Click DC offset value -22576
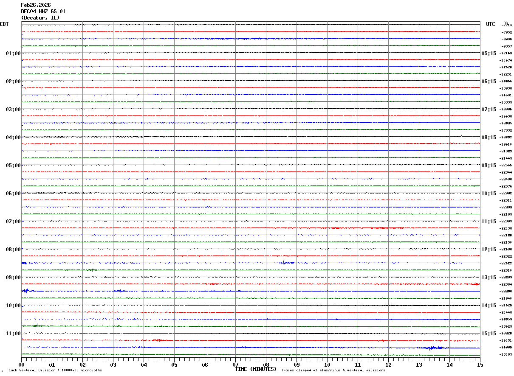The image size is (514, 376). tap(506, 186)
